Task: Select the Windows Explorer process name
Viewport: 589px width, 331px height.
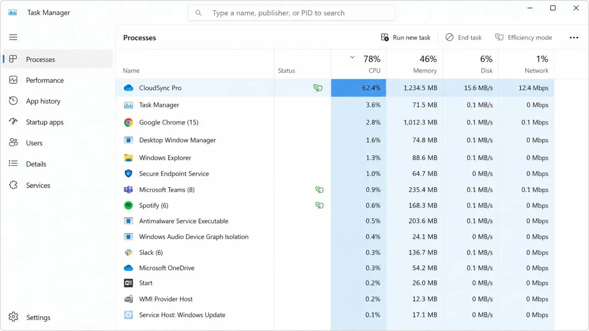Action: (x=165, y=158)
